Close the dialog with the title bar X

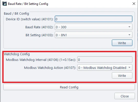(x=134, y=4)
